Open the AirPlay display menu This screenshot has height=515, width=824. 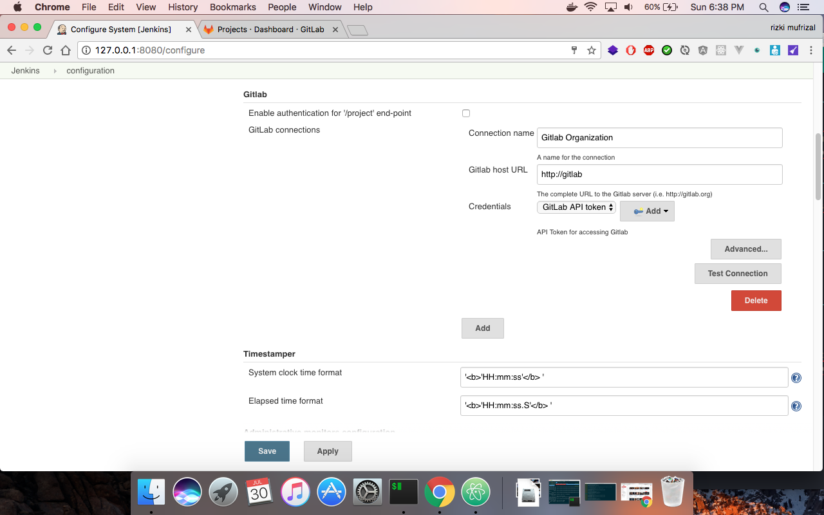click(x=610, y=7)
